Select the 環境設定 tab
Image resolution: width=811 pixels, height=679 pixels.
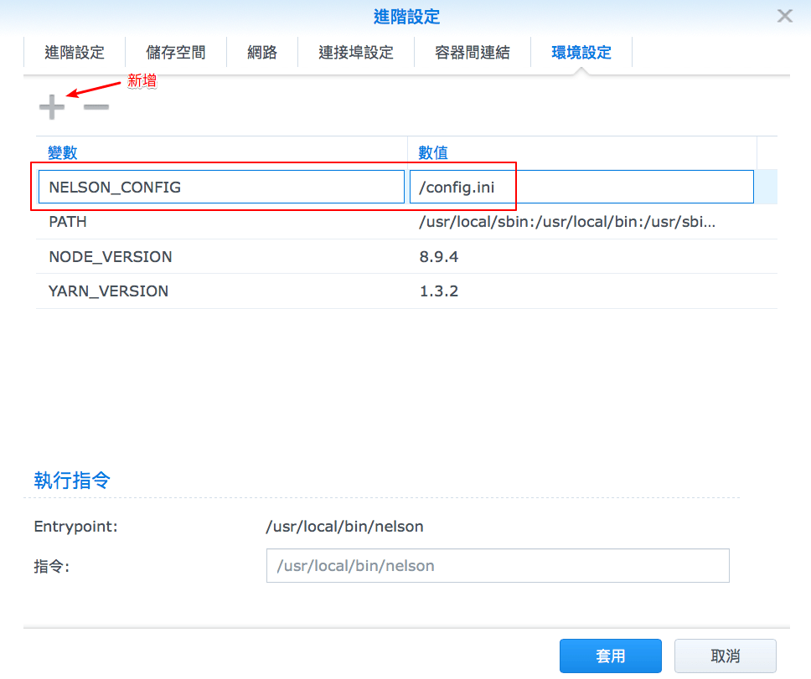pyautogui.click(x=581, y=52)
